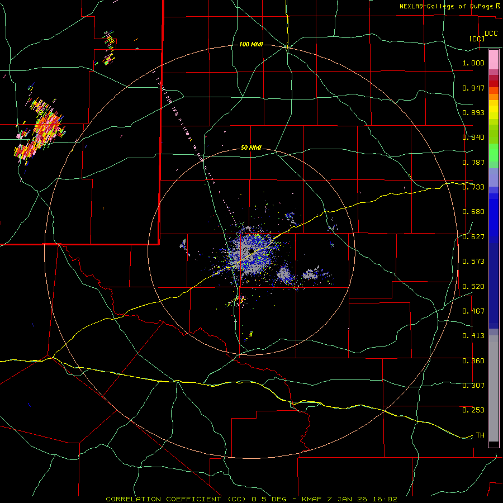Click the 0.467 scale value
This screenshot has width=503, height=503.
click(473, 311)
